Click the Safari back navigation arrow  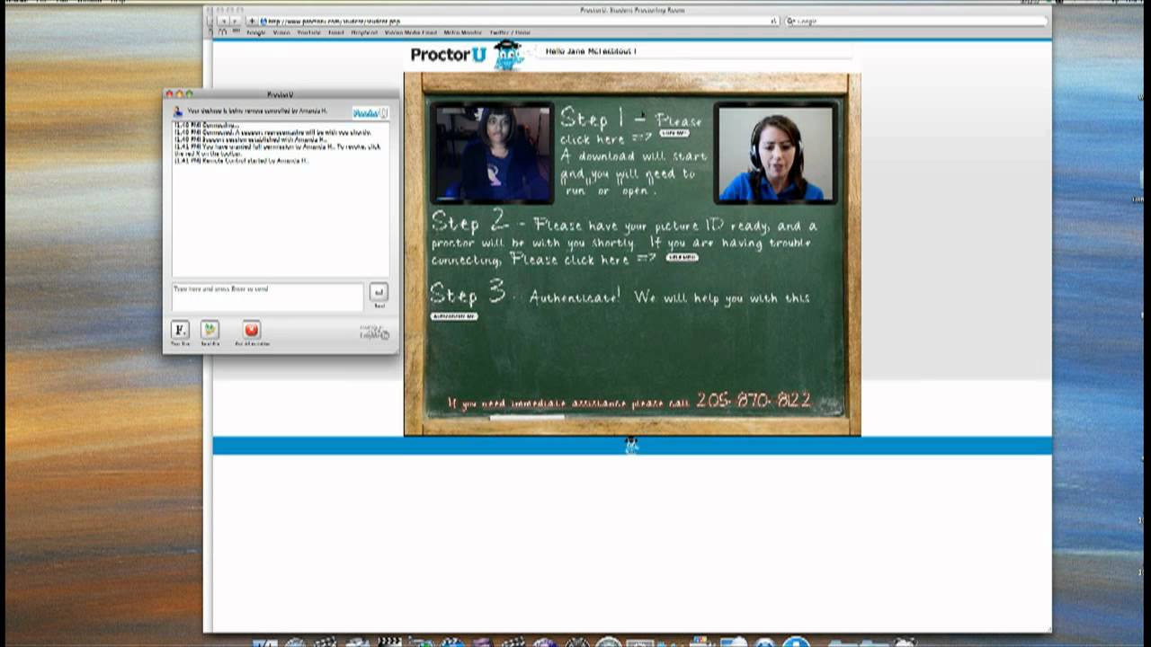(223, 21)
